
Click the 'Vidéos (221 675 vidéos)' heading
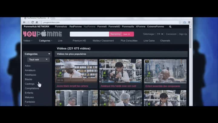74,48
